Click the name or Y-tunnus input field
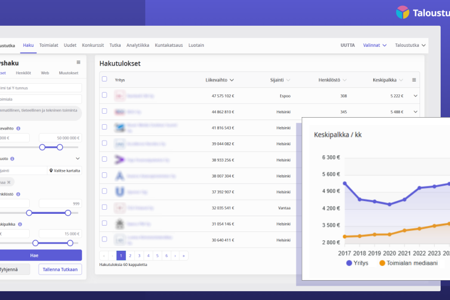The width and height of the screenshot is (450, 300). click(40, 88)
